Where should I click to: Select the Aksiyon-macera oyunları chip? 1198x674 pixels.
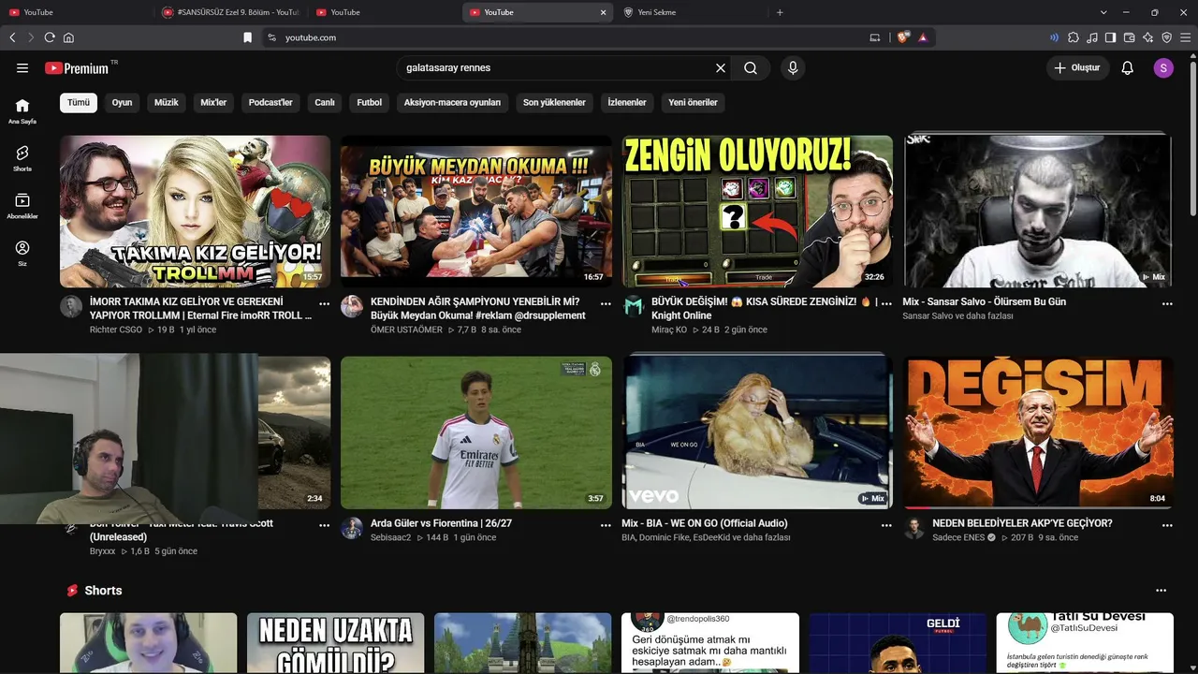452,103
